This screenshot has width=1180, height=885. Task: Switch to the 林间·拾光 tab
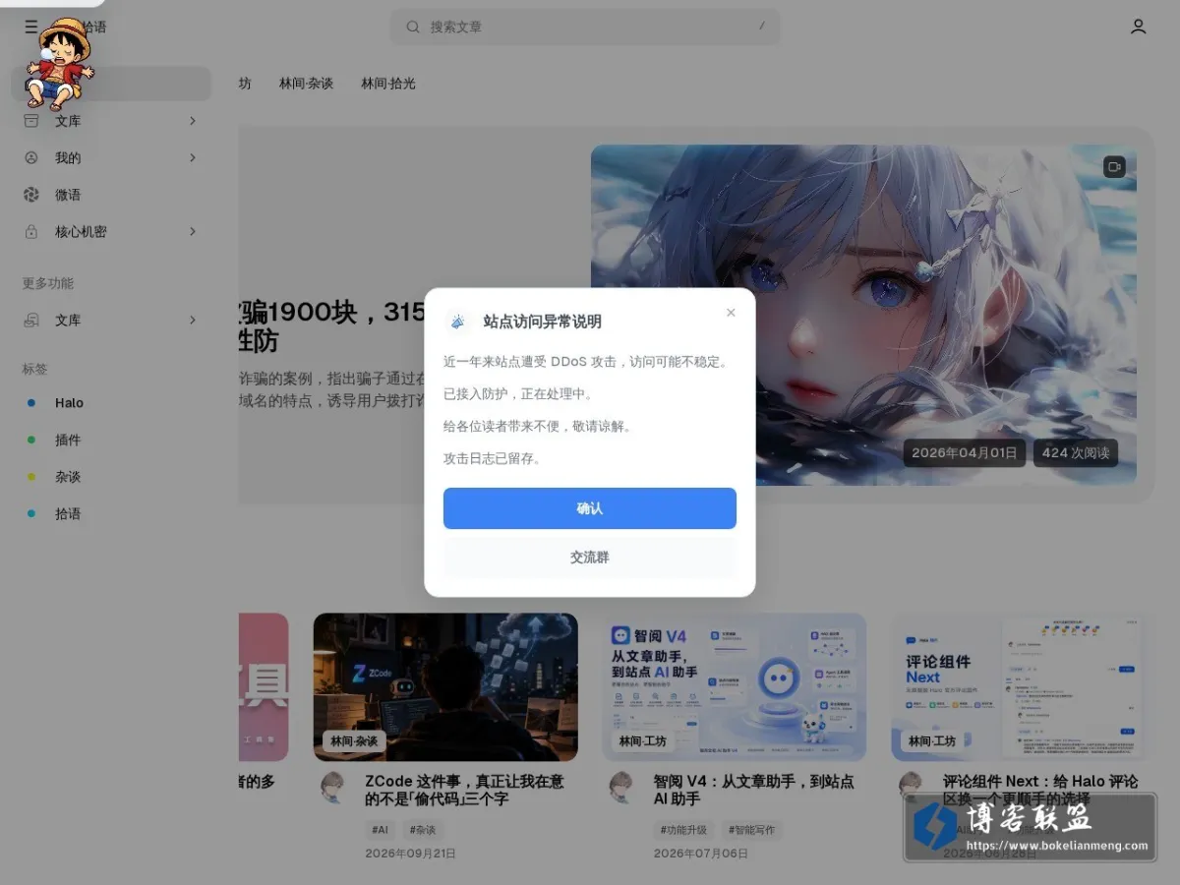[x=387, y=84]
